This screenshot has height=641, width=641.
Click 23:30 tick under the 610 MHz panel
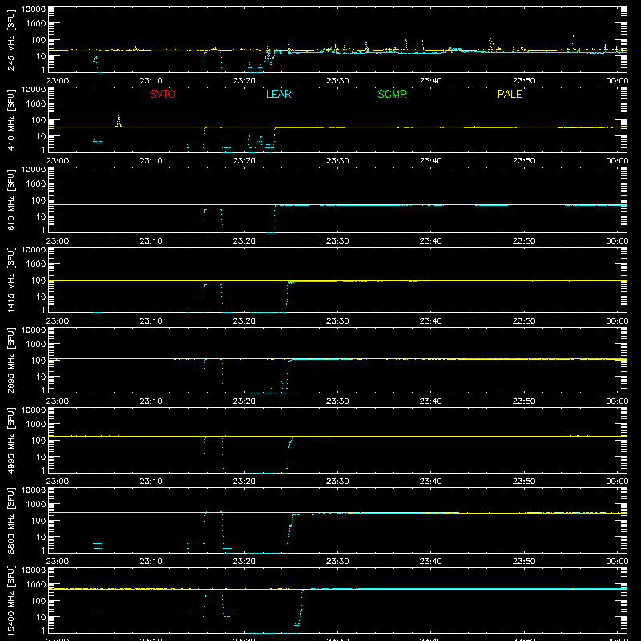pos(337,241)
